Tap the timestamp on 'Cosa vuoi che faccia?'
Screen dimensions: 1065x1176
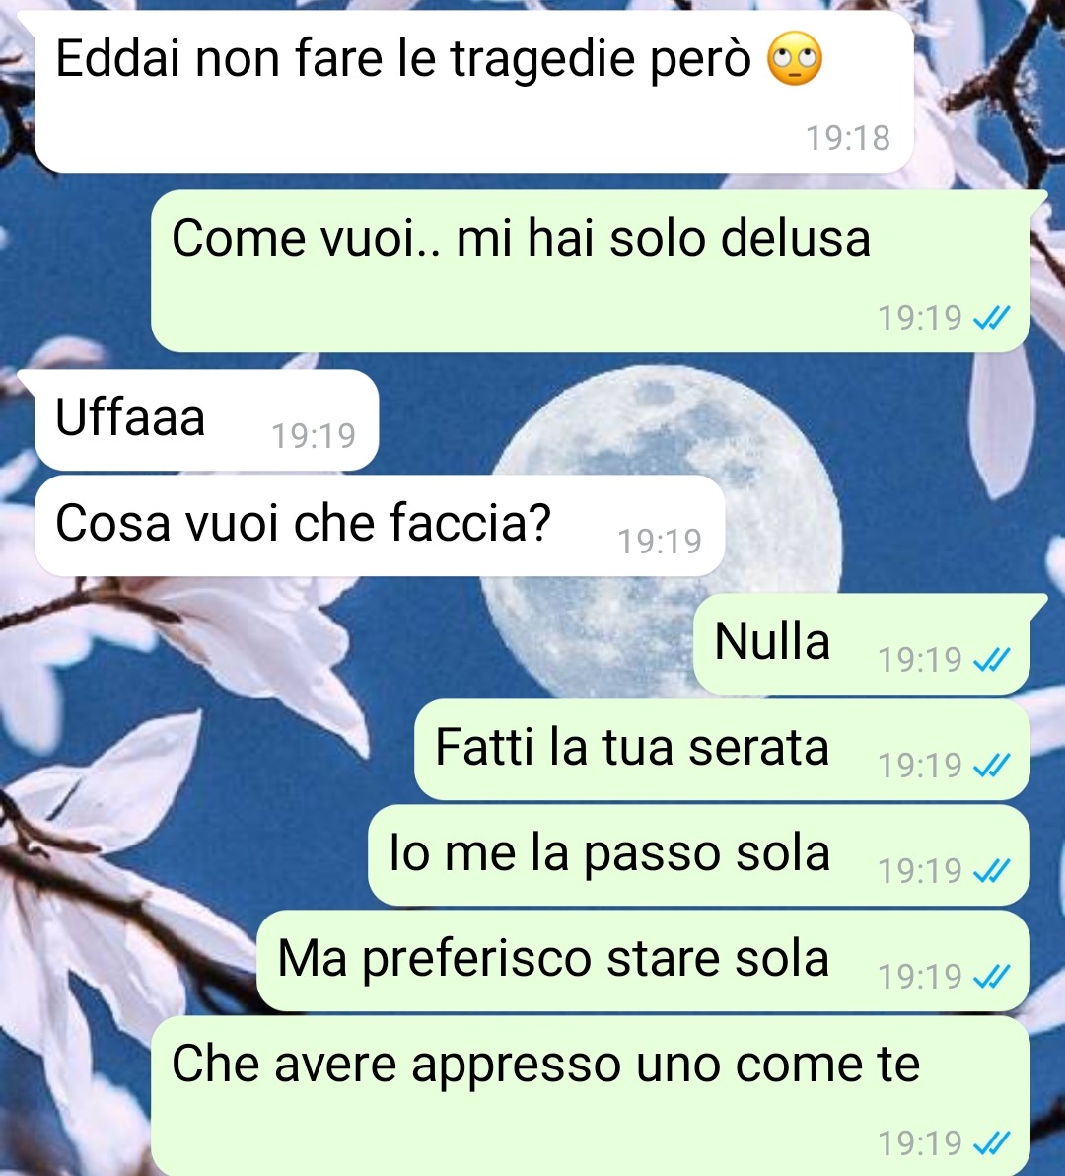(x=660, y=542)
